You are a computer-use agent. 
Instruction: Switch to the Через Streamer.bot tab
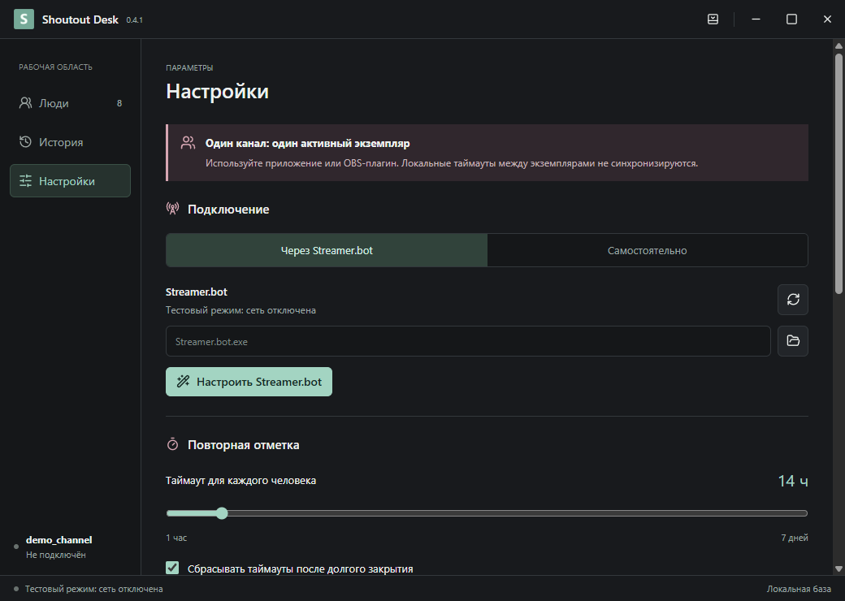tap(327, 250)
